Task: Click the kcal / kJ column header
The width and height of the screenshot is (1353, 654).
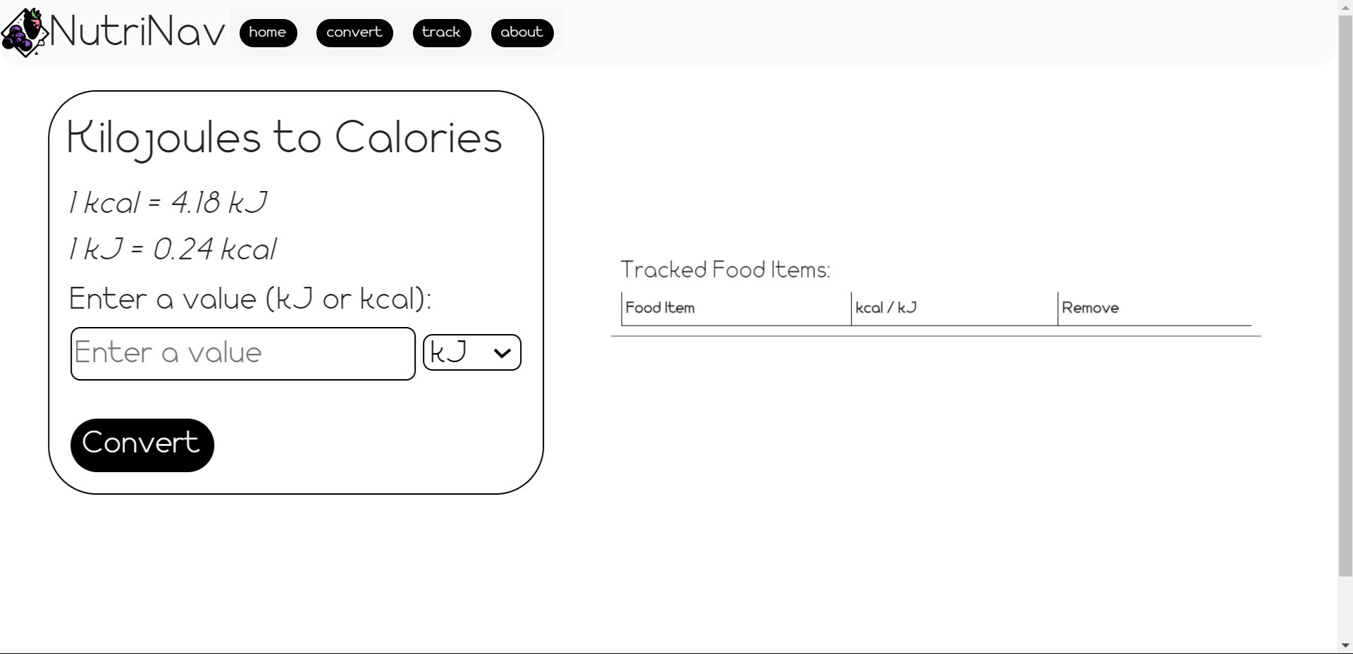Action: (886, 308)
